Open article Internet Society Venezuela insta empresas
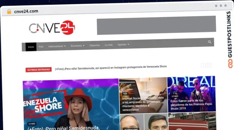234x130 pixels. click(143, 104)
